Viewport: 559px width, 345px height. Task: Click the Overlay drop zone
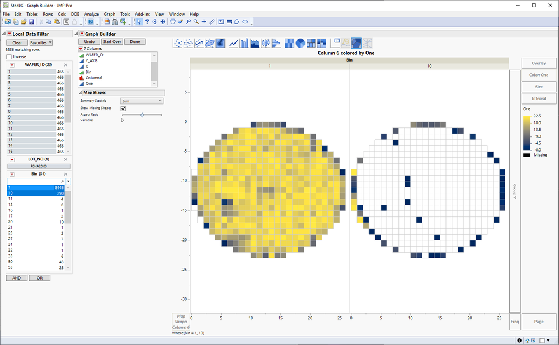[539, 63]
